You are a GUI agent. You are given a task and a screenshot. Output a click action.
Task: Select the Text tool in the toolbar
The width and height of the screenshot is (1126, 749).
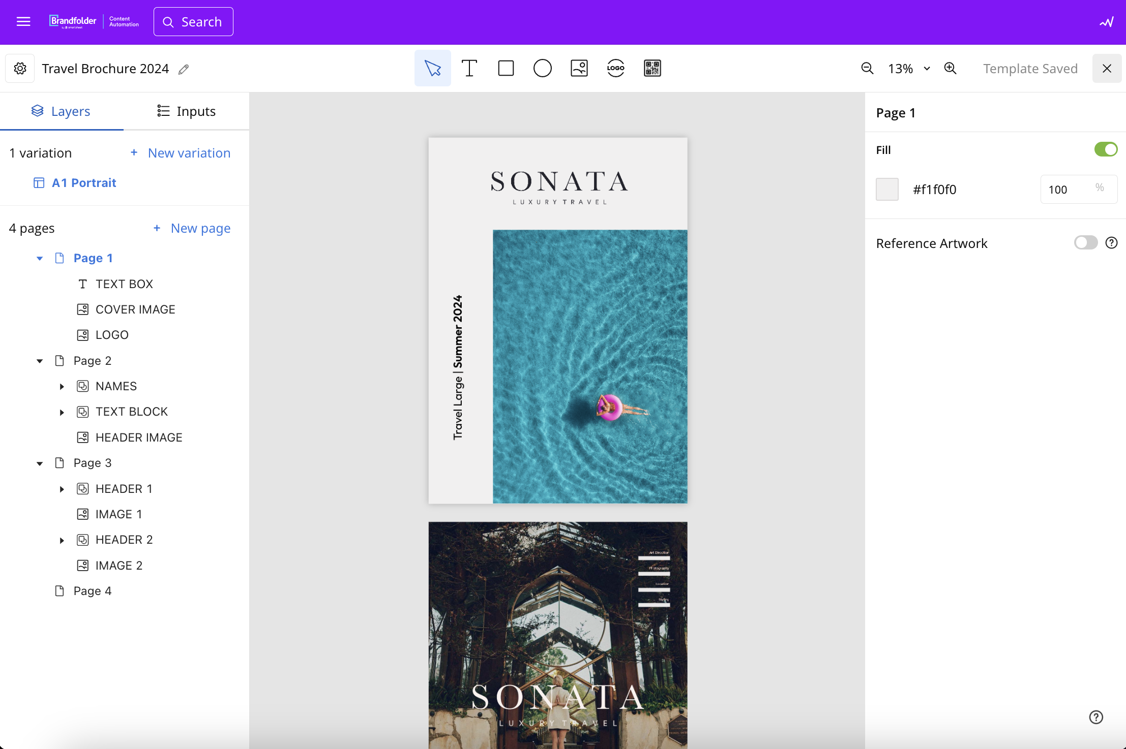click(469, 68)
